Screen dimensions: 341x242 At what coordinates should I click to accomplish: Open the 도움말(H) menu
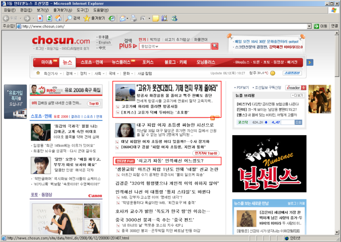click(101, 10)
